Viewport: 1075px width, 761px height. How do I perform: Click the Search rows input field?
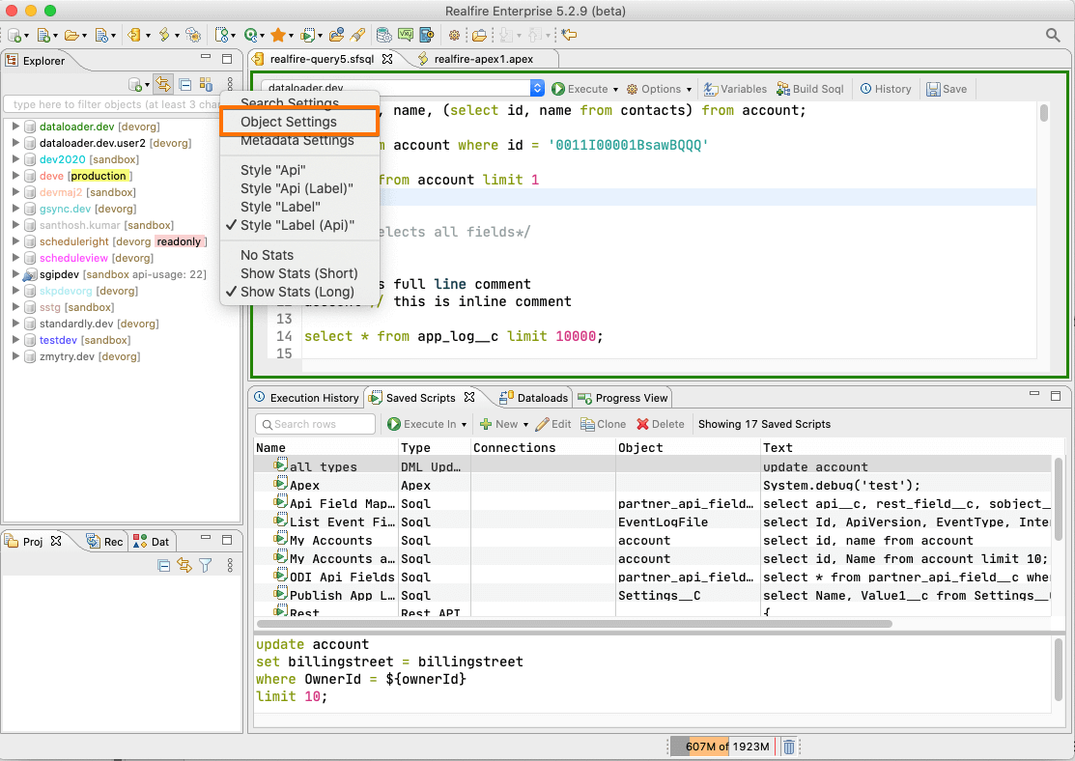316,424
